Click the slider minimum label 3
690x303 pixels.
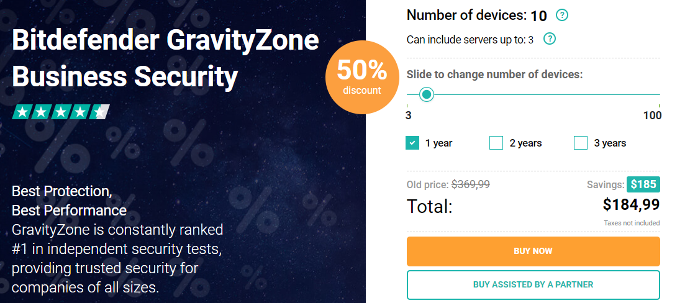click(x=409, y=115)
